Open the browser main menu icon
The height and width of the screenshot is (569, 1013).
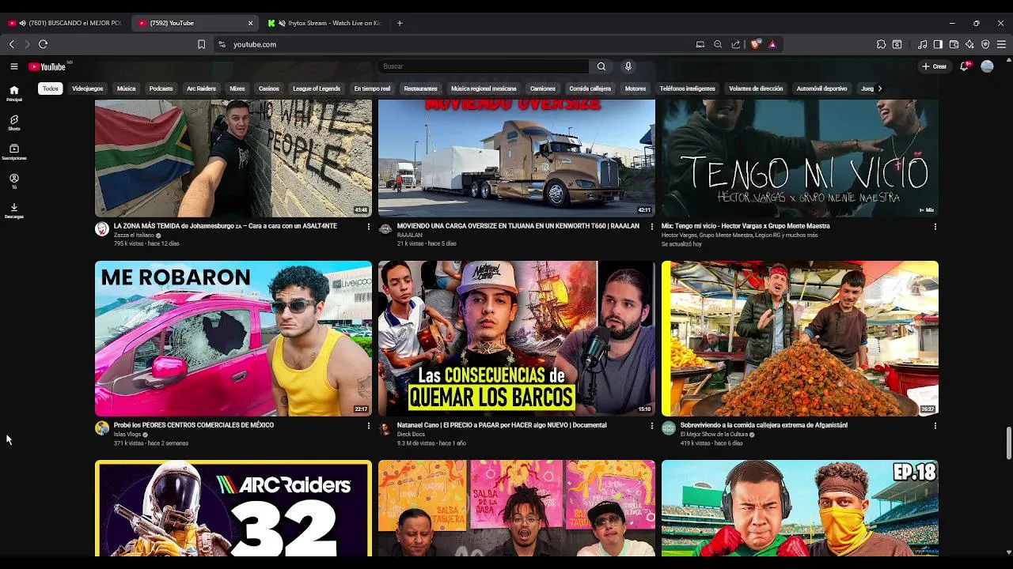coord(1001,44)
